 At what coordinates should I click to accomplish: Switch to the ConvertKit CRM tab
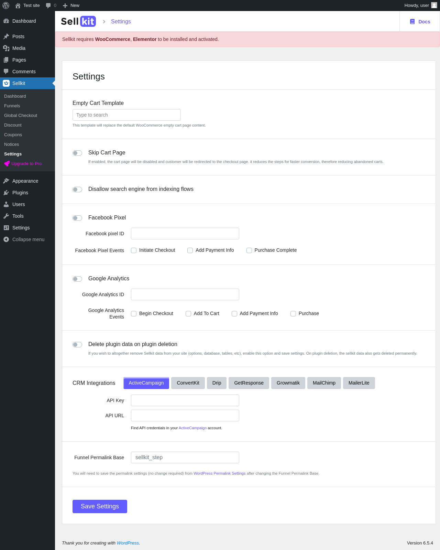coord(188,383)
